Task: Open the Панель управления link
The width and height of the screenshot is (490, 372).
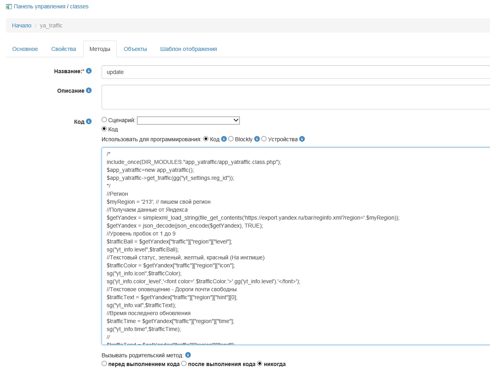Action: [x=39, y=6]
